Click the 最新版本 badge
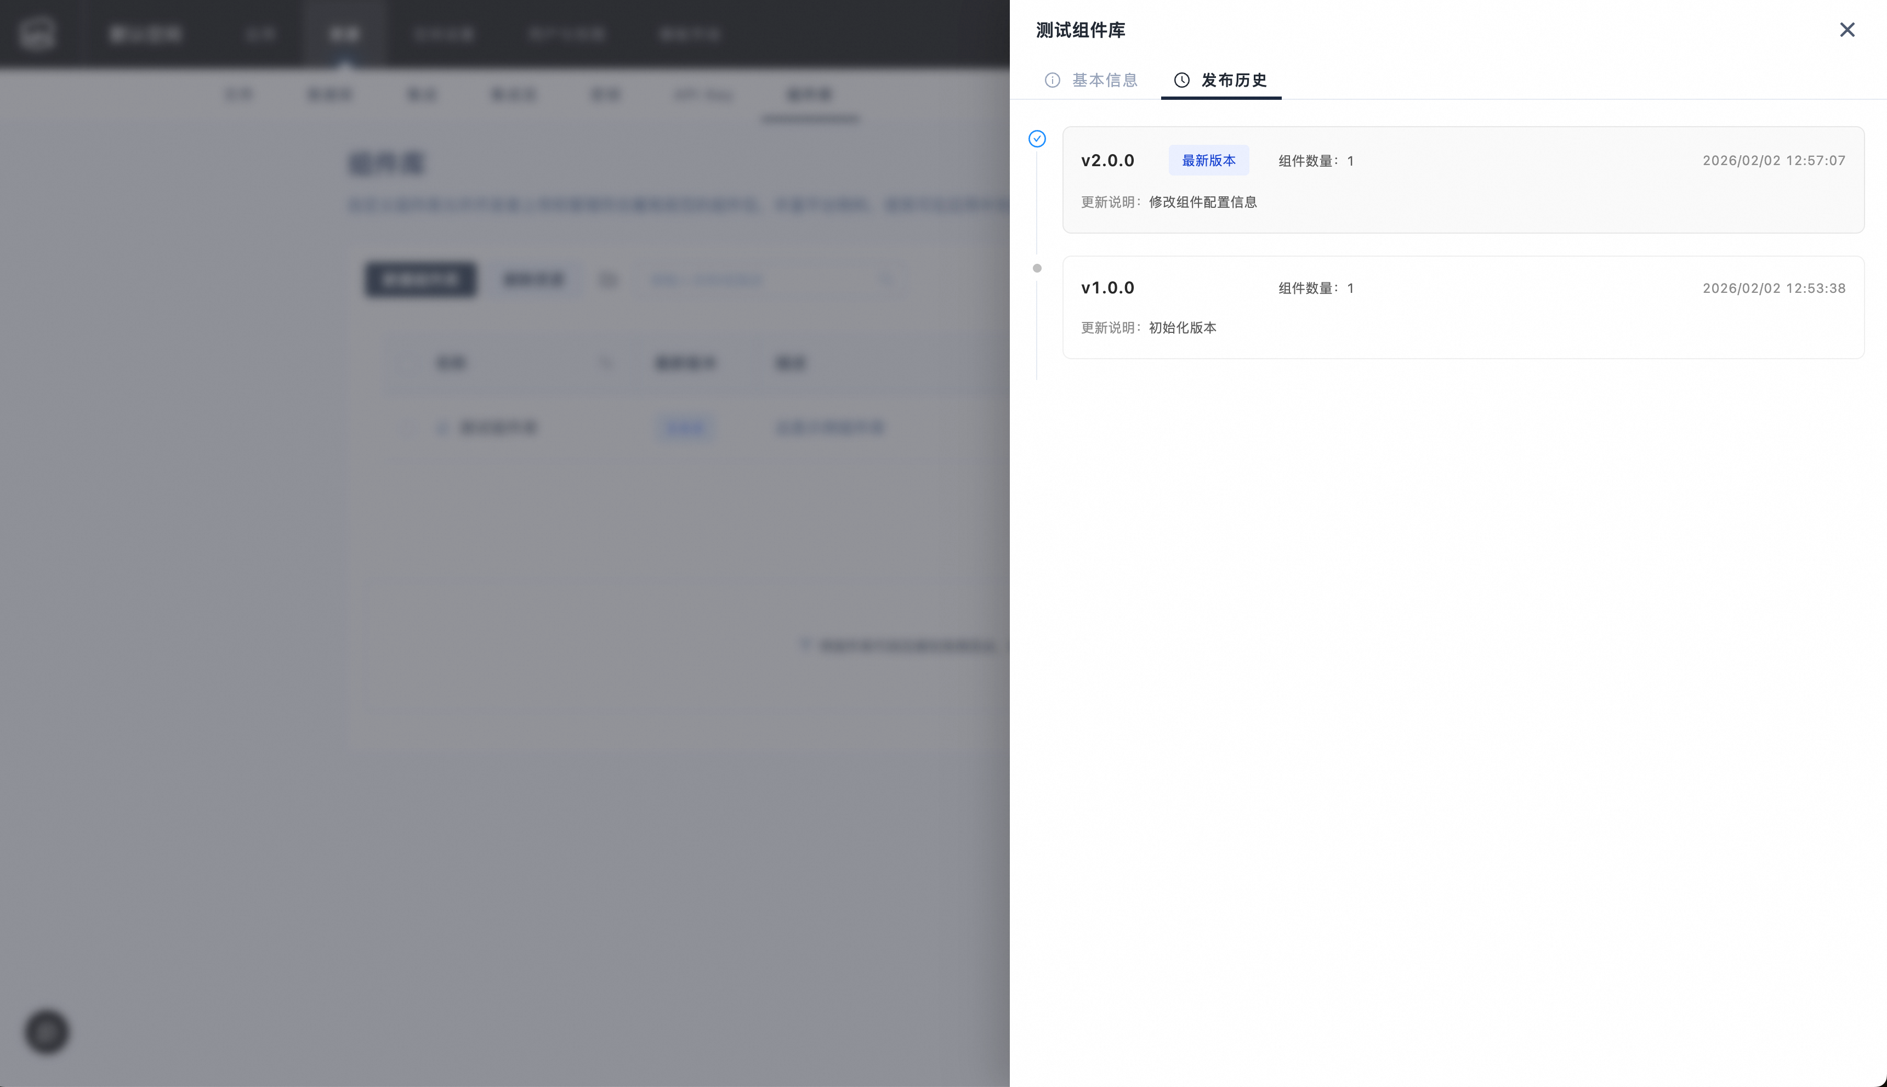The height and width of the screenshot is (1087, 1887). click(x=1208, y=161)
